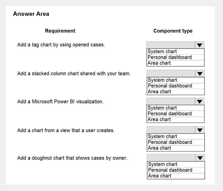The height and width of the screenshot is (191, 223).
Task: Choose Area chart for stacked column chart
Action: 160,92
